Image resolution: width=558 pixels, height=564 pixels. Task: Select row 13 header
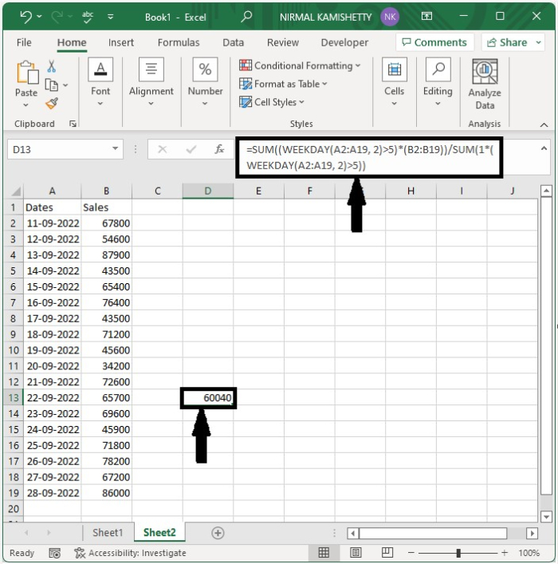(14, 397)
